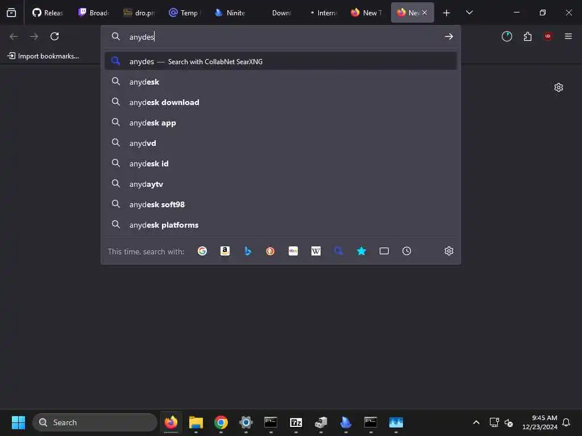582x436 pixels.
Task: Open notifications bell in taskbar
Action: pos(566,422)
